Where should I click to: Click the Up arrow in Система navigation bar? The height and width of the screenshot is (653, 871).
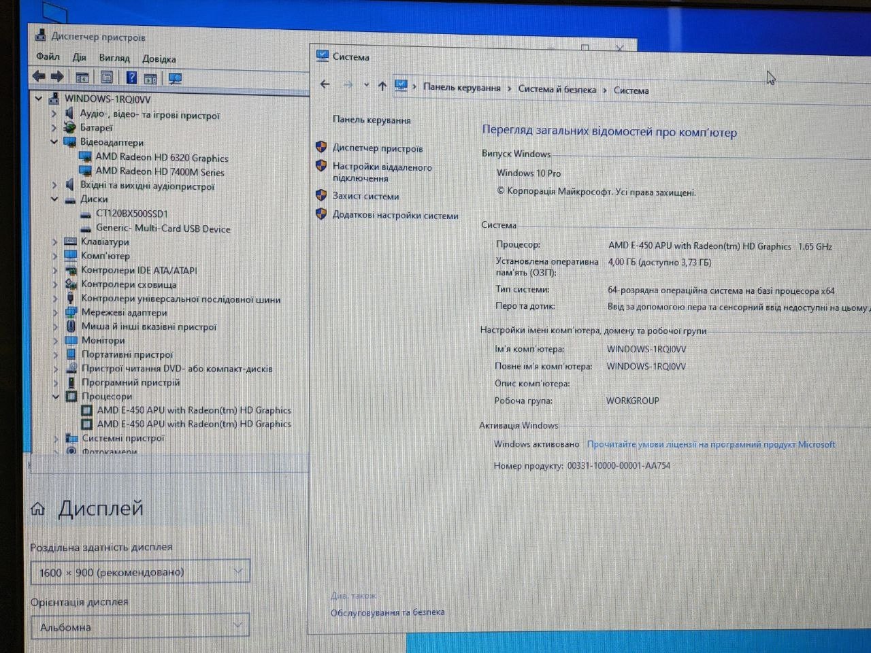point(382,86)
